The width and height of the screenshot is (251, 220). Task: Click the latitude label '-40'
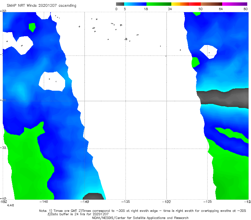(3, 198)
